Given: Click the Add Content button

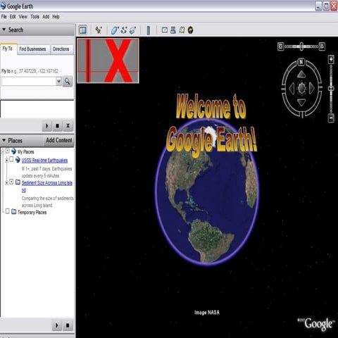Looking at the screenshot, I should coord(59,140).
